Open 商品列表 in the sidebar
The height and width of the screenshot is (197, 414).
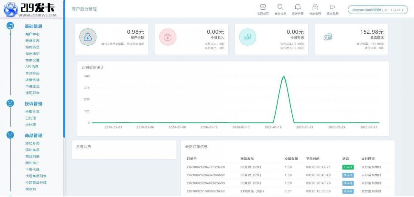point(32,156)
